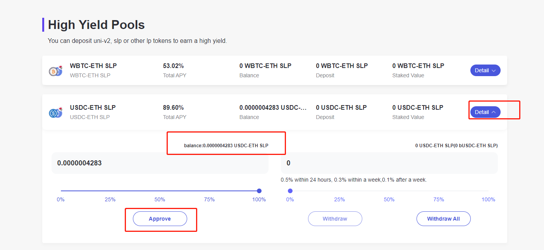Click the withdrawable bUSDC-ETH SLP balance text

pyautogui.click(x=456, y=146)
